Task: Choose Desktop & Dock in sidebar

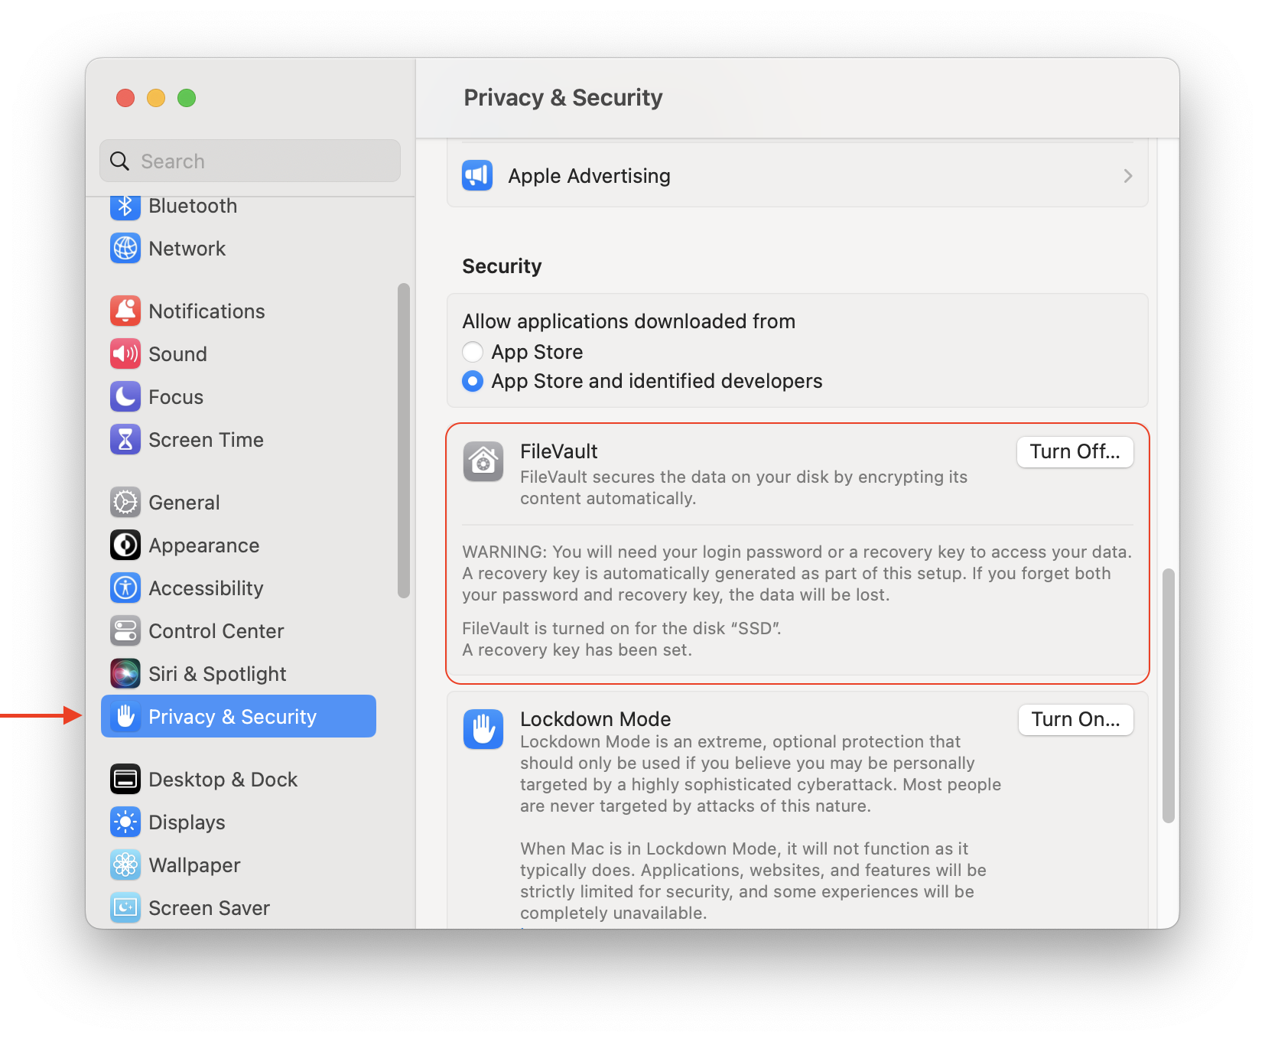Action: coord(239,780)
